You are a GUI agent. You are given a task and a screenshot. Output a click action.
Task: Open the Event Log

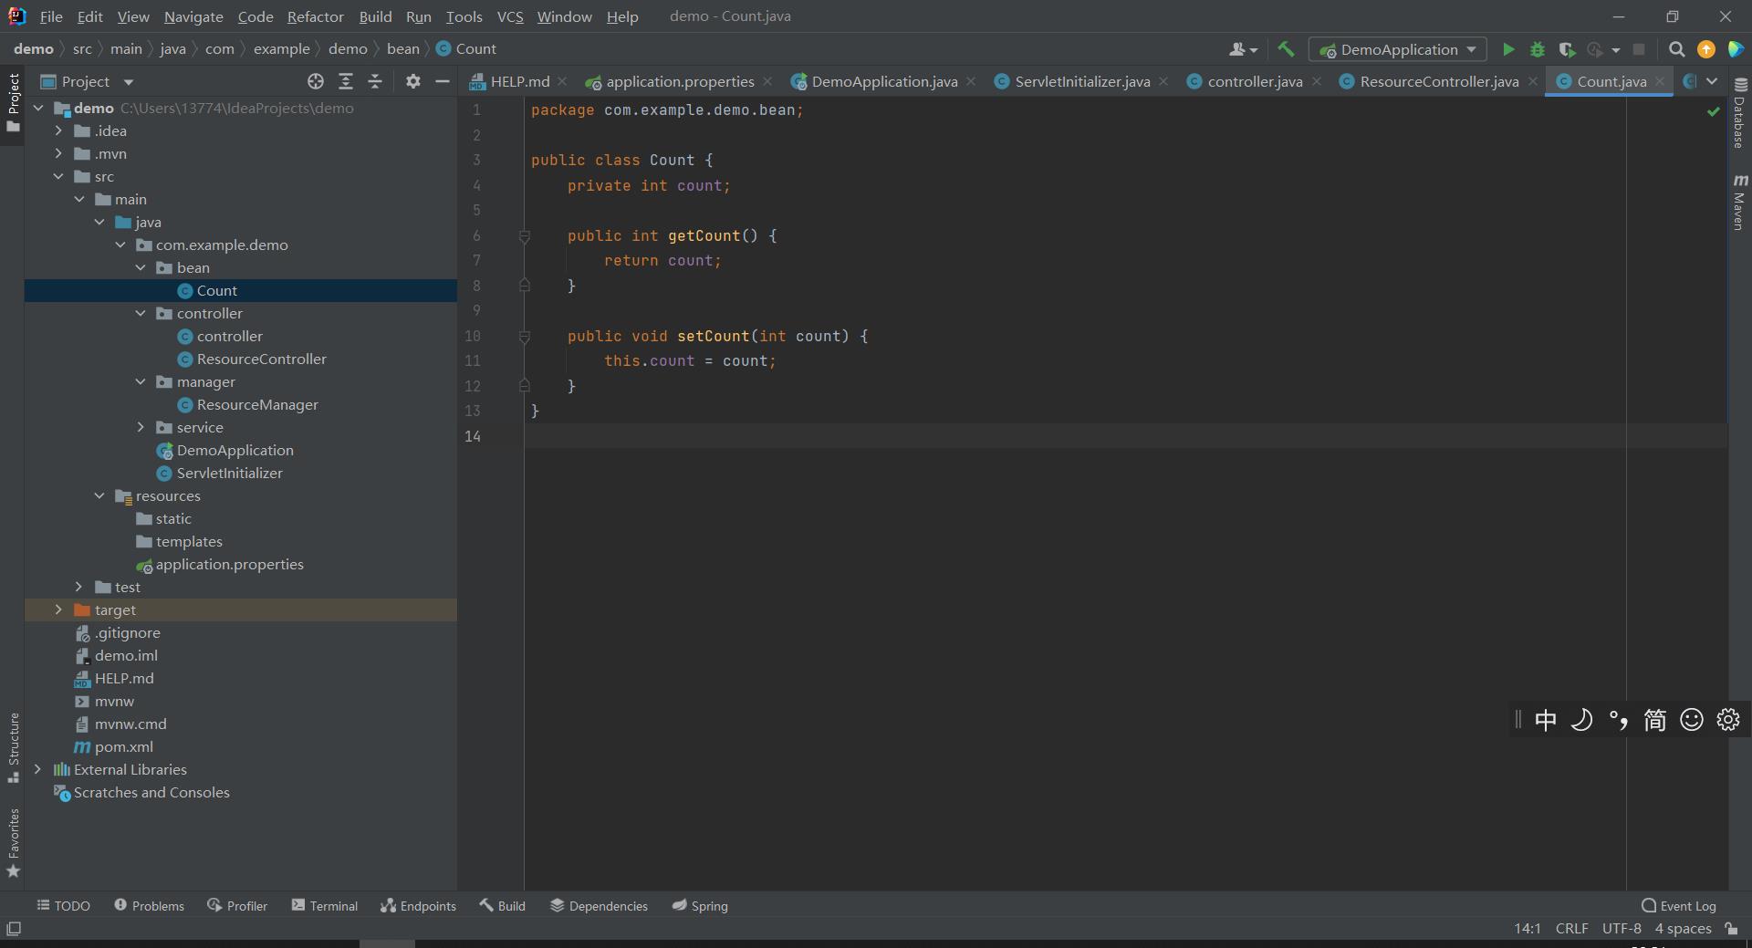click(1678, 905)
